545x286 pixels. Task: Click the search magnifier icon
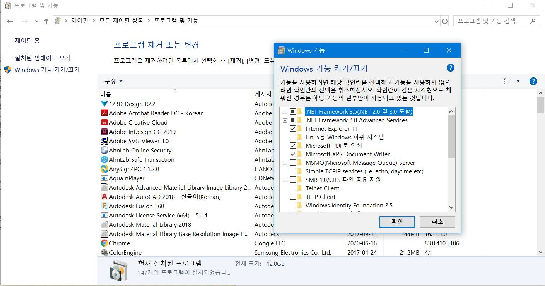point(533,21)
